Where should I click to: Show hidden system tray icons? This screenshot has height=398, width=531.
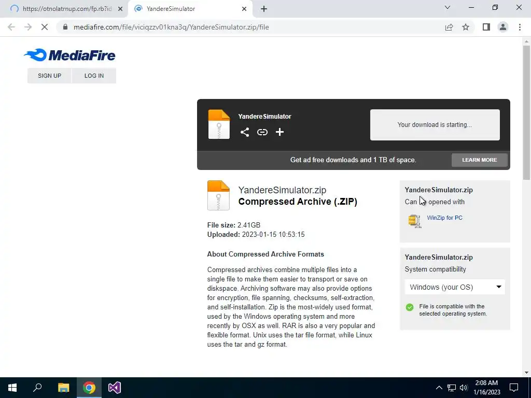click(439, 388)
